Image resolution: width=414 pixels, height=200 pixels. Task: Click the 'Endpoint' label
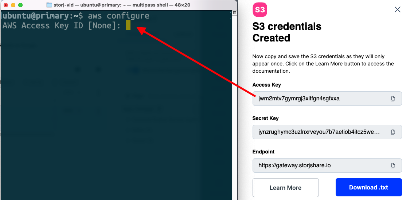point(263,152)
